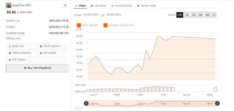
Task: Open the Historical Data tab
Action: (121, 6)
